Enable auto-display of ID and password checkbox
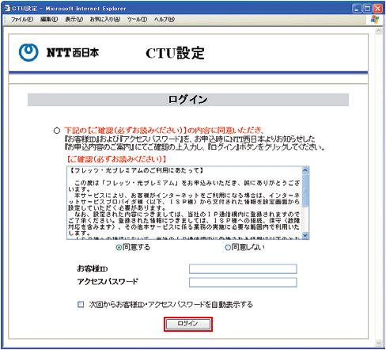Viewport: 386px width, 350px height. (x=81, y=304)
